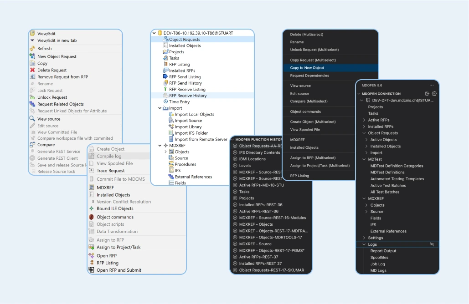Select Open RFP and Submit menu entry
The image size is (469, 304).
point(119,270)
